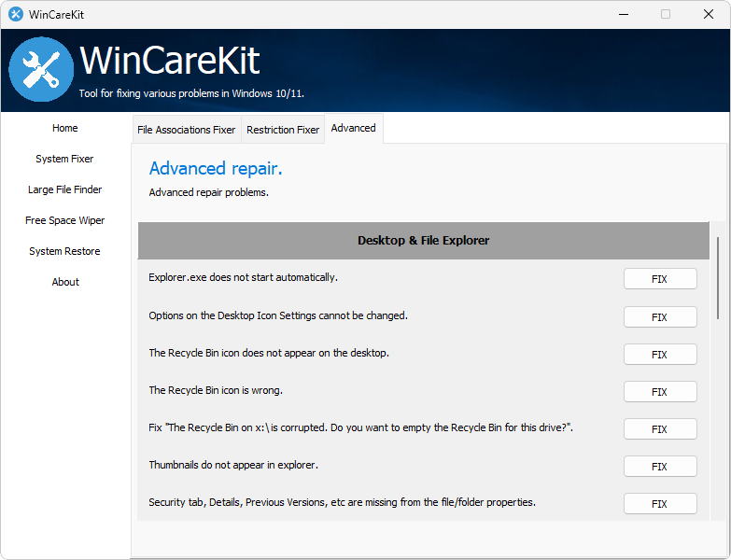Viewport: 731px width, 560px height.
Task: Click the Desktop & File Explorer header
Action: point(424,241)
